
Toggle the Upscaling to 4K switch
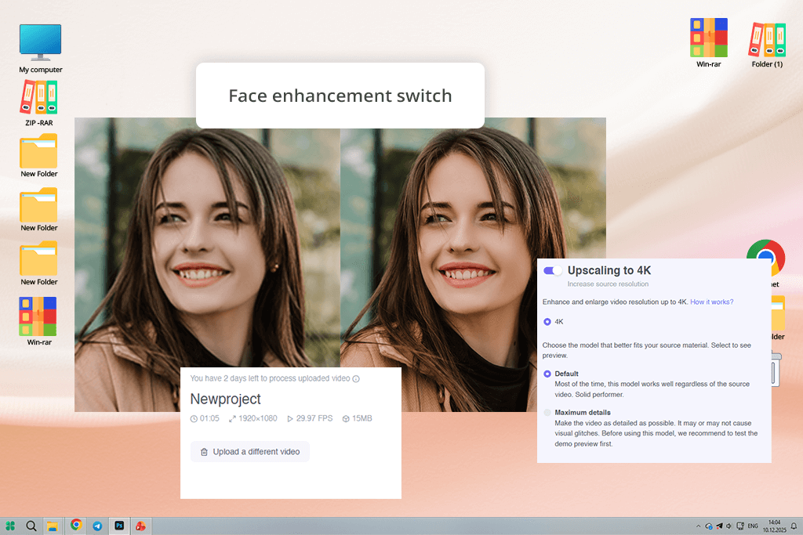point(553,270)
